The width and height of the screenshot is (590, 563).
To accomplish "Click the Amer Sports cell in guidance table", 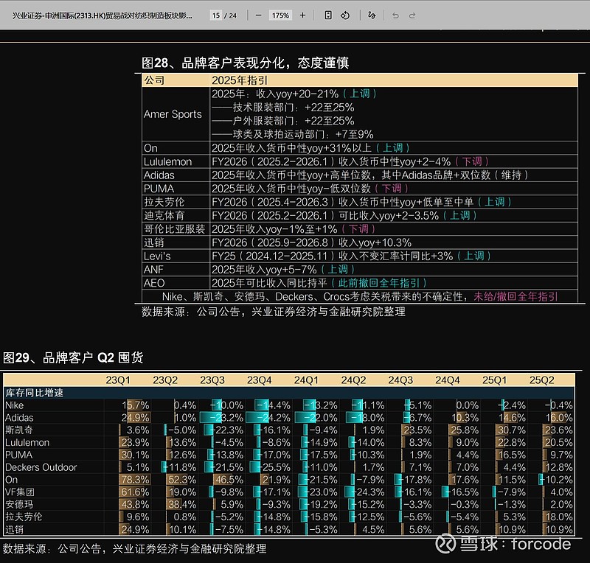I will (173, 114).
